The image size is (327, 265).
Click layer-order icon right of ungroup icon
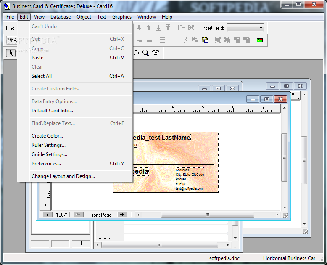[237, 40]
